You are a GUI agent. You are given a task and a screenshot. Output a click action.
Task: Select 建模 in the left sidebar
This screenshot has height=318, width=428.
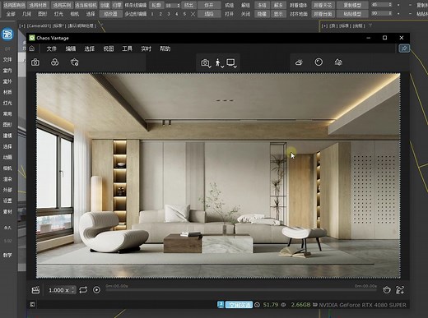7,136
